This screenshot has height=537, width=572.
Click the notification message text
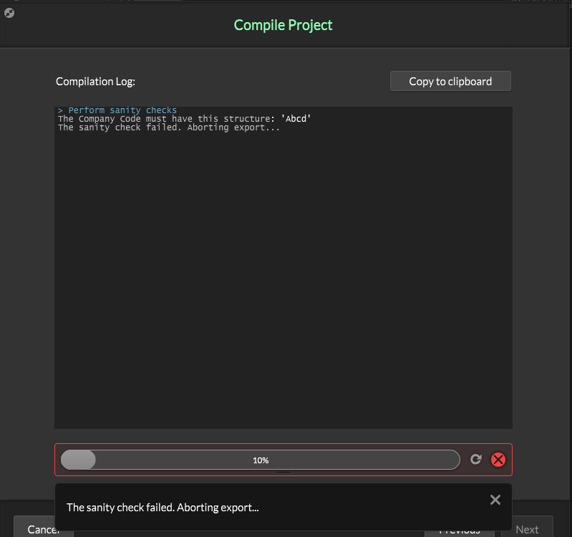click(x=163, y=508)
